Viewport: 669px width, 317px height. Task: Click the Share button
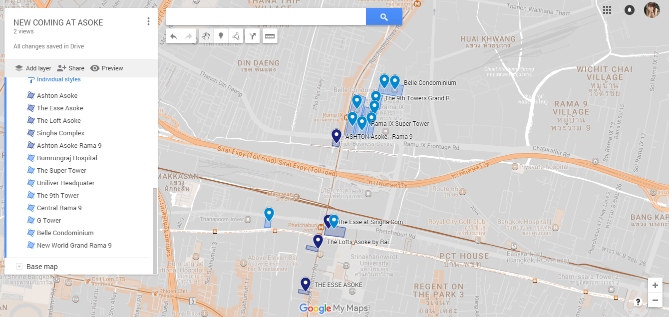pyautogui.click(x=70, y=68)
